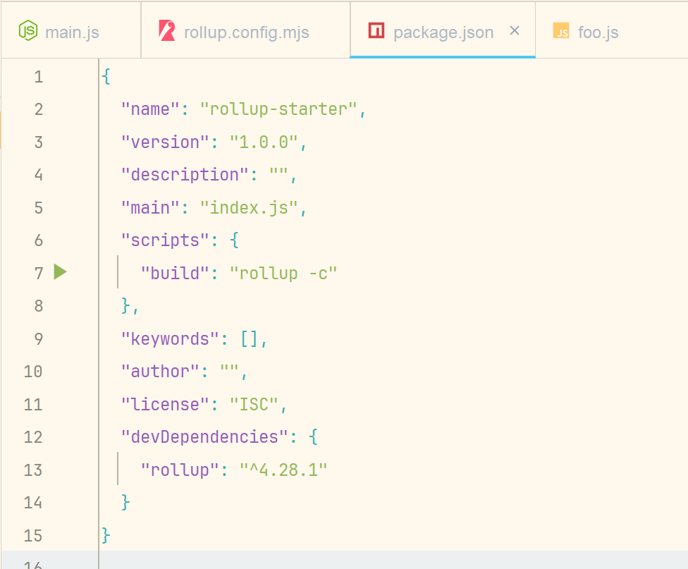Click the closing brace on line 14
Screen dimensions: 688x569
125,503
